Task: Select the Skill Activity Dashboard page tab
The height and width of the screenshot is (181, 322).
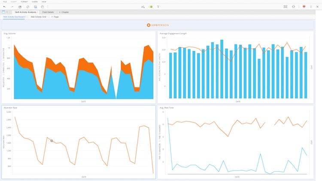Action: click(14, 17)
